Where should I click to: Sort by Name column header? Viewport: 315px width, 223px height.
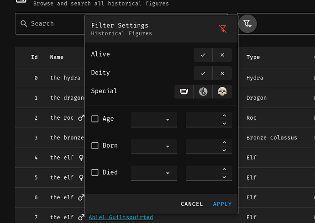(57, 57)
